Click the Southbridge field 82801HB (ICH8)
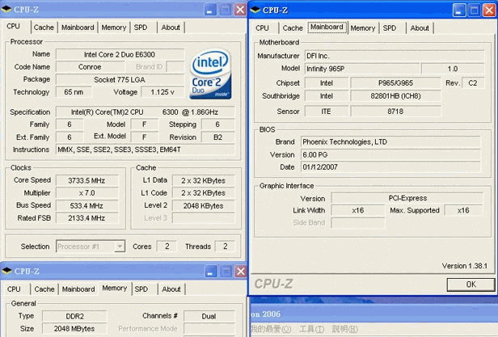The image size is (498, 337). tap(395, 96)
